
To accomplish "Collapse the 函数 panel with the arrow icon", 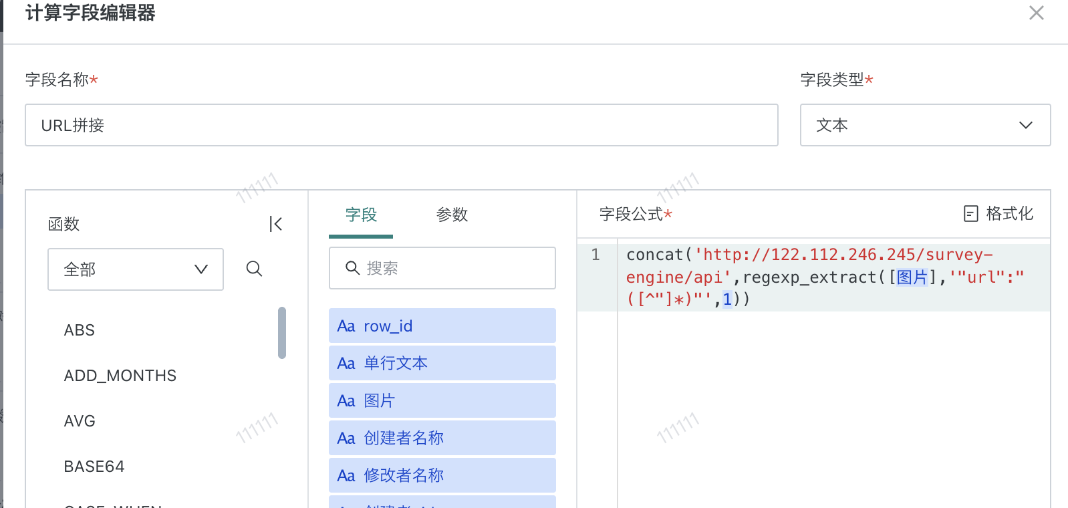I will (275, 224).
